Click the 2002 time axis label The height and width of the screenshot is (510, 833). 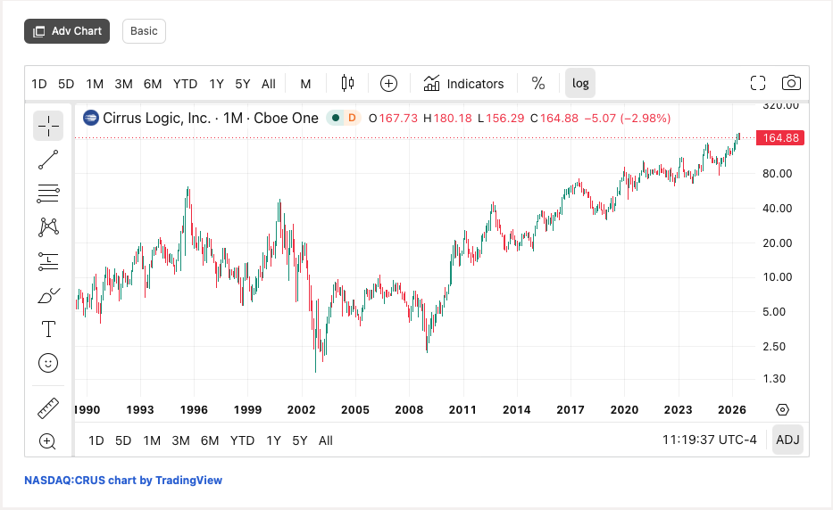point(301,410)
